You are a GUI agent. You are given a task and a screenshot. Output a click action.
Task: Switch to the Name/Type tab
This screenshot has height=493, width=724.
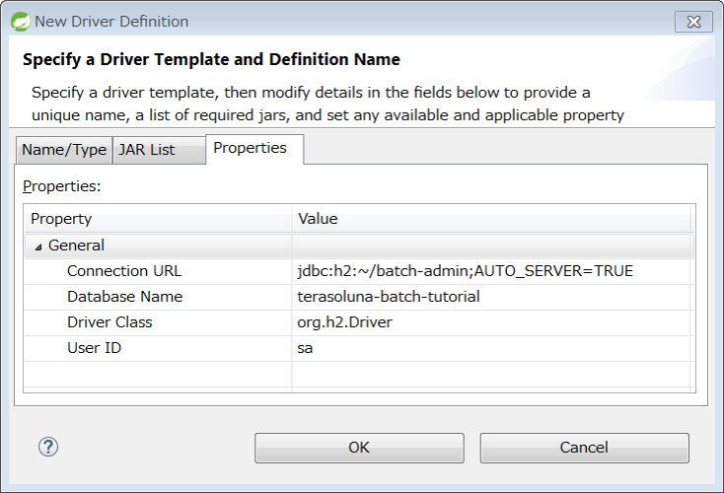pos(64,150)
